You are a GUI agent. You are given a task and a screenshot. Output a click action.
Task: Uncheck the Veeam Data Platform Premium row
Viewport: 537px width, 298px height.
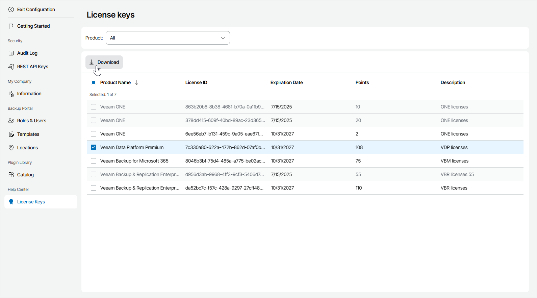[94, 147]
